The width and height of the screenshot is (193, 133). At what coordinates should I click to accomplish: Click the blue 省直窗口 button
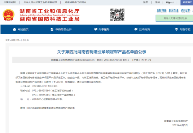[x=187, y=3]
